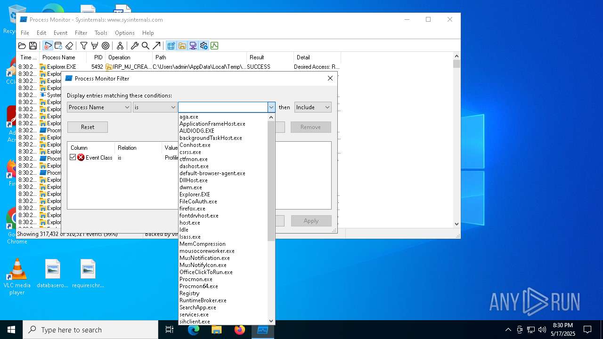Toggle Show Registry Activity icon

pos(171,46)
